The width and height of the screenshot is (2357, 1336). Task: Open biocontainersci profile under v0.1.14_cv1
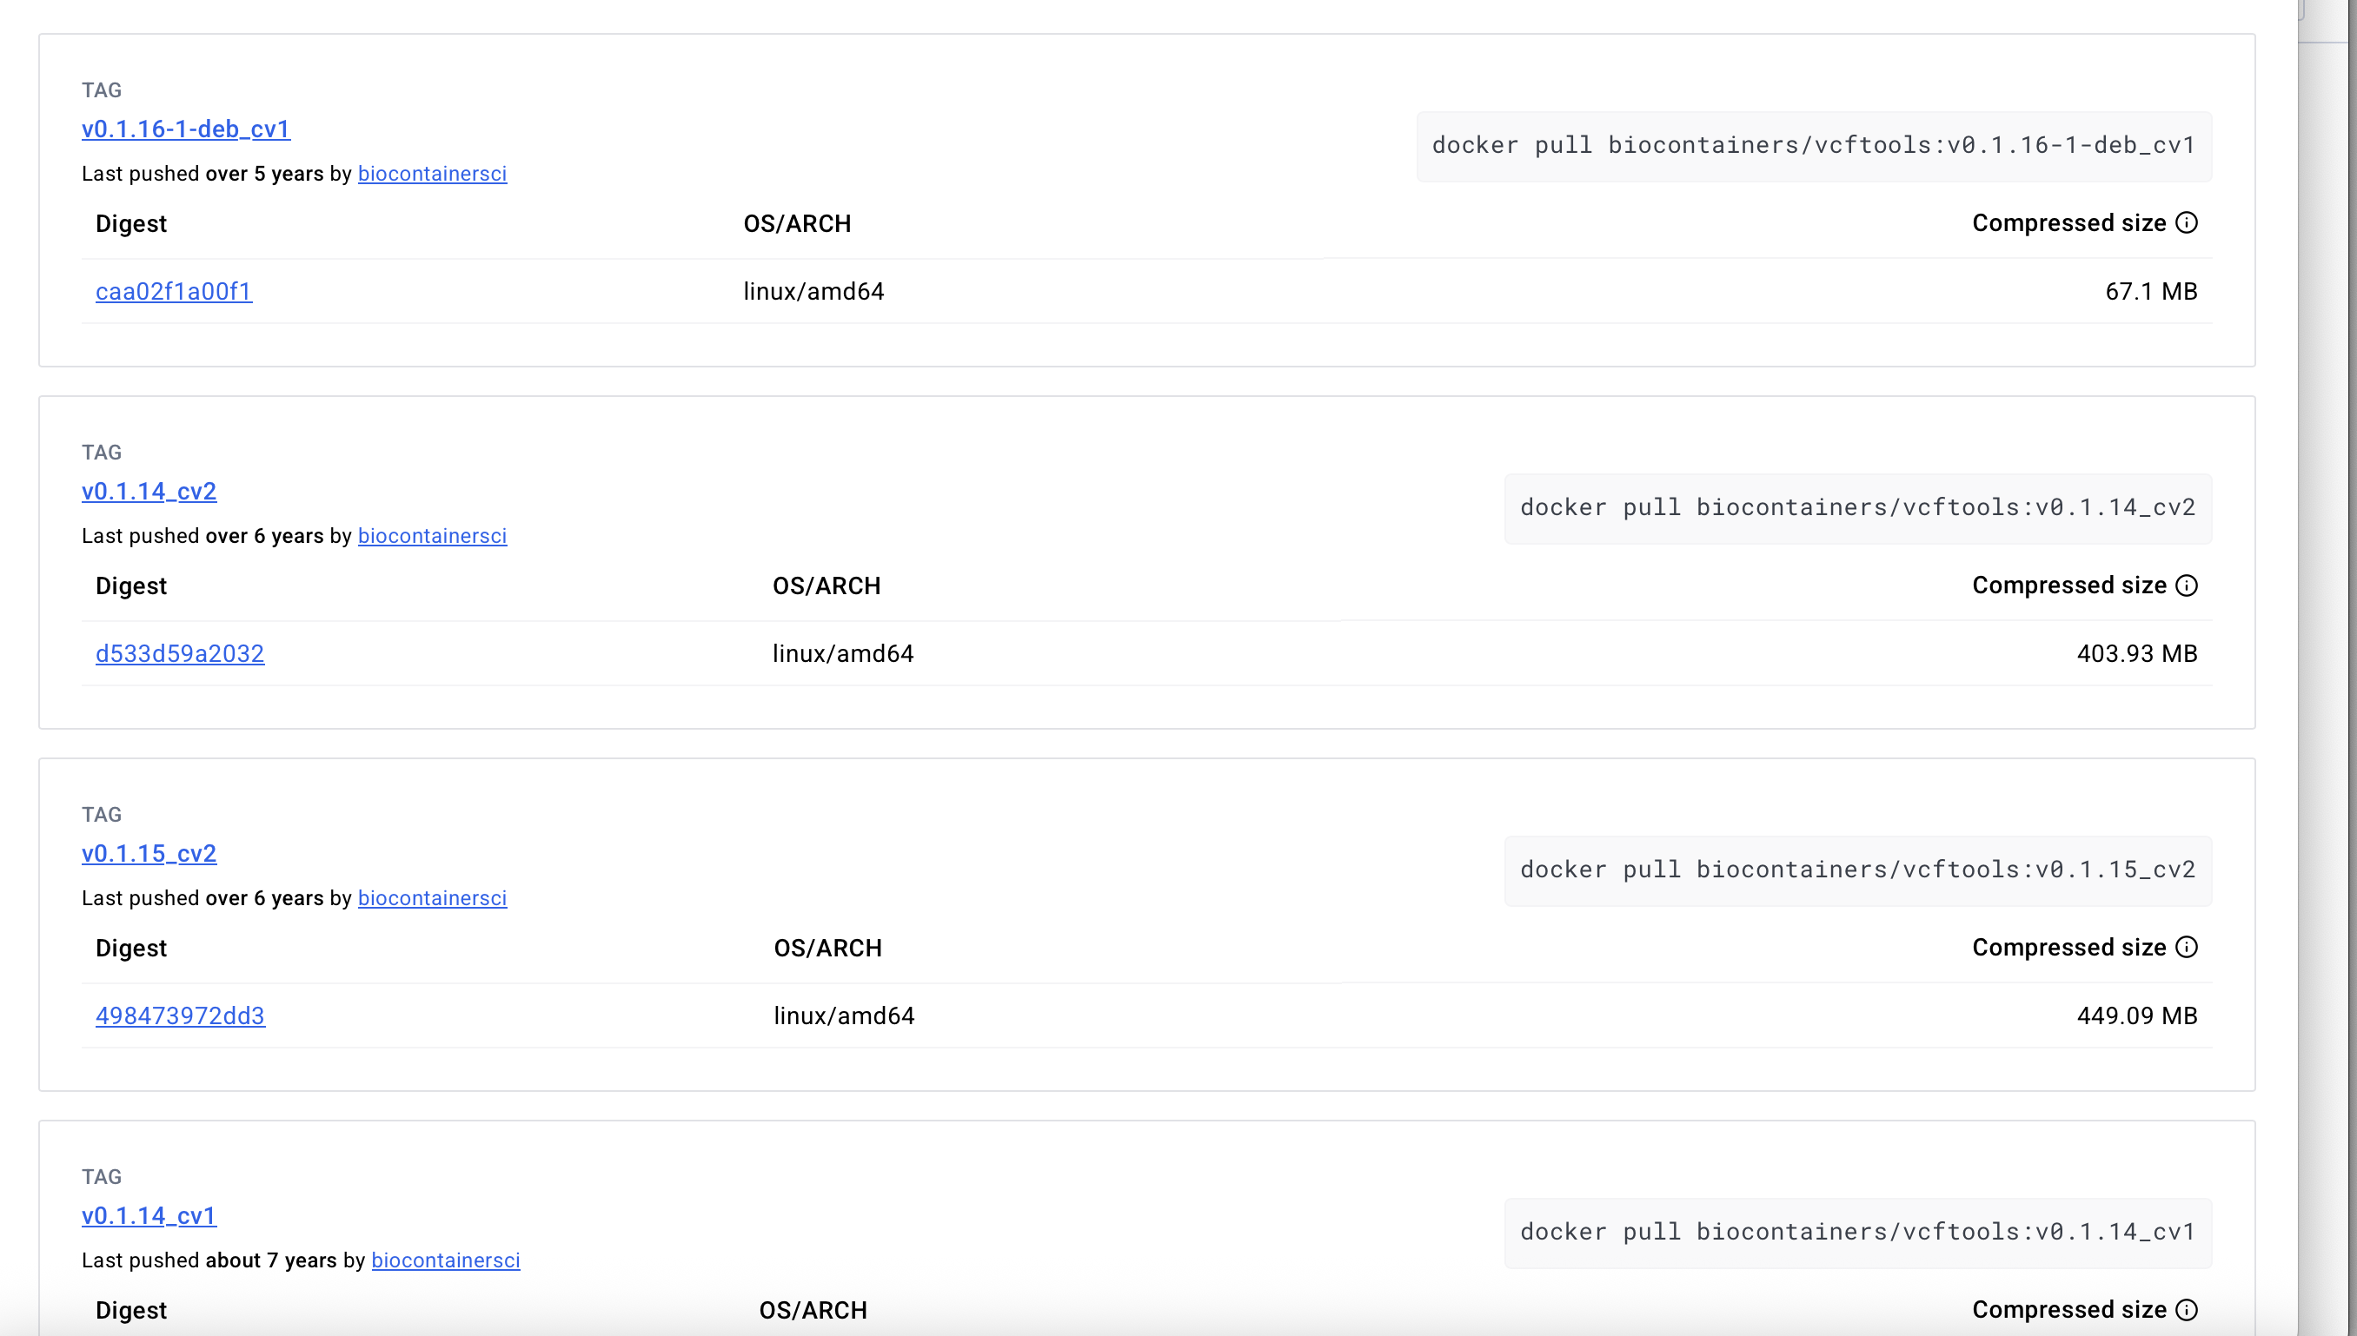tap(445, 1260)
